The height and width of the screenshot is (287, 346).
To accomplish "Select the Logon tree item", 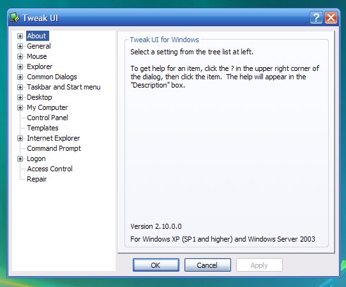I will pyautogui.click(x=36, y=159).
